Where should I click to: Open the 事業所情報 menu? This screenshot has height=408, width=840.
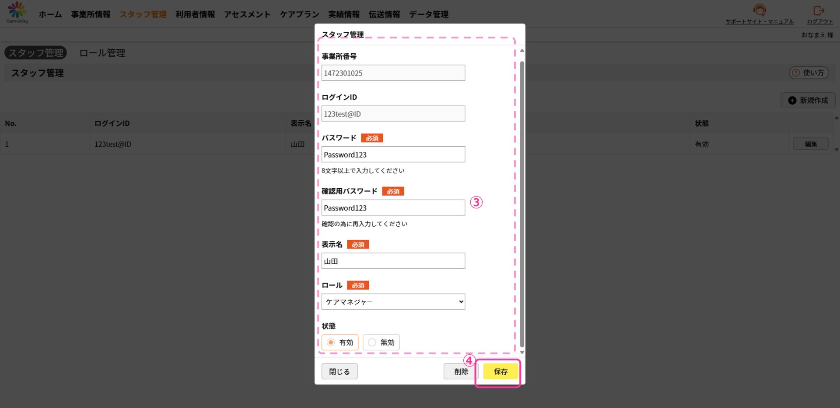[x=91, y=14]
